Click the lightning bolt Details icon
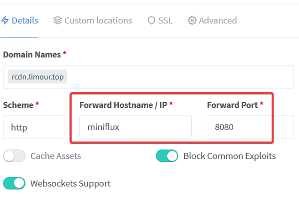The height and width of the screenshot is (203, 299). 5,20
